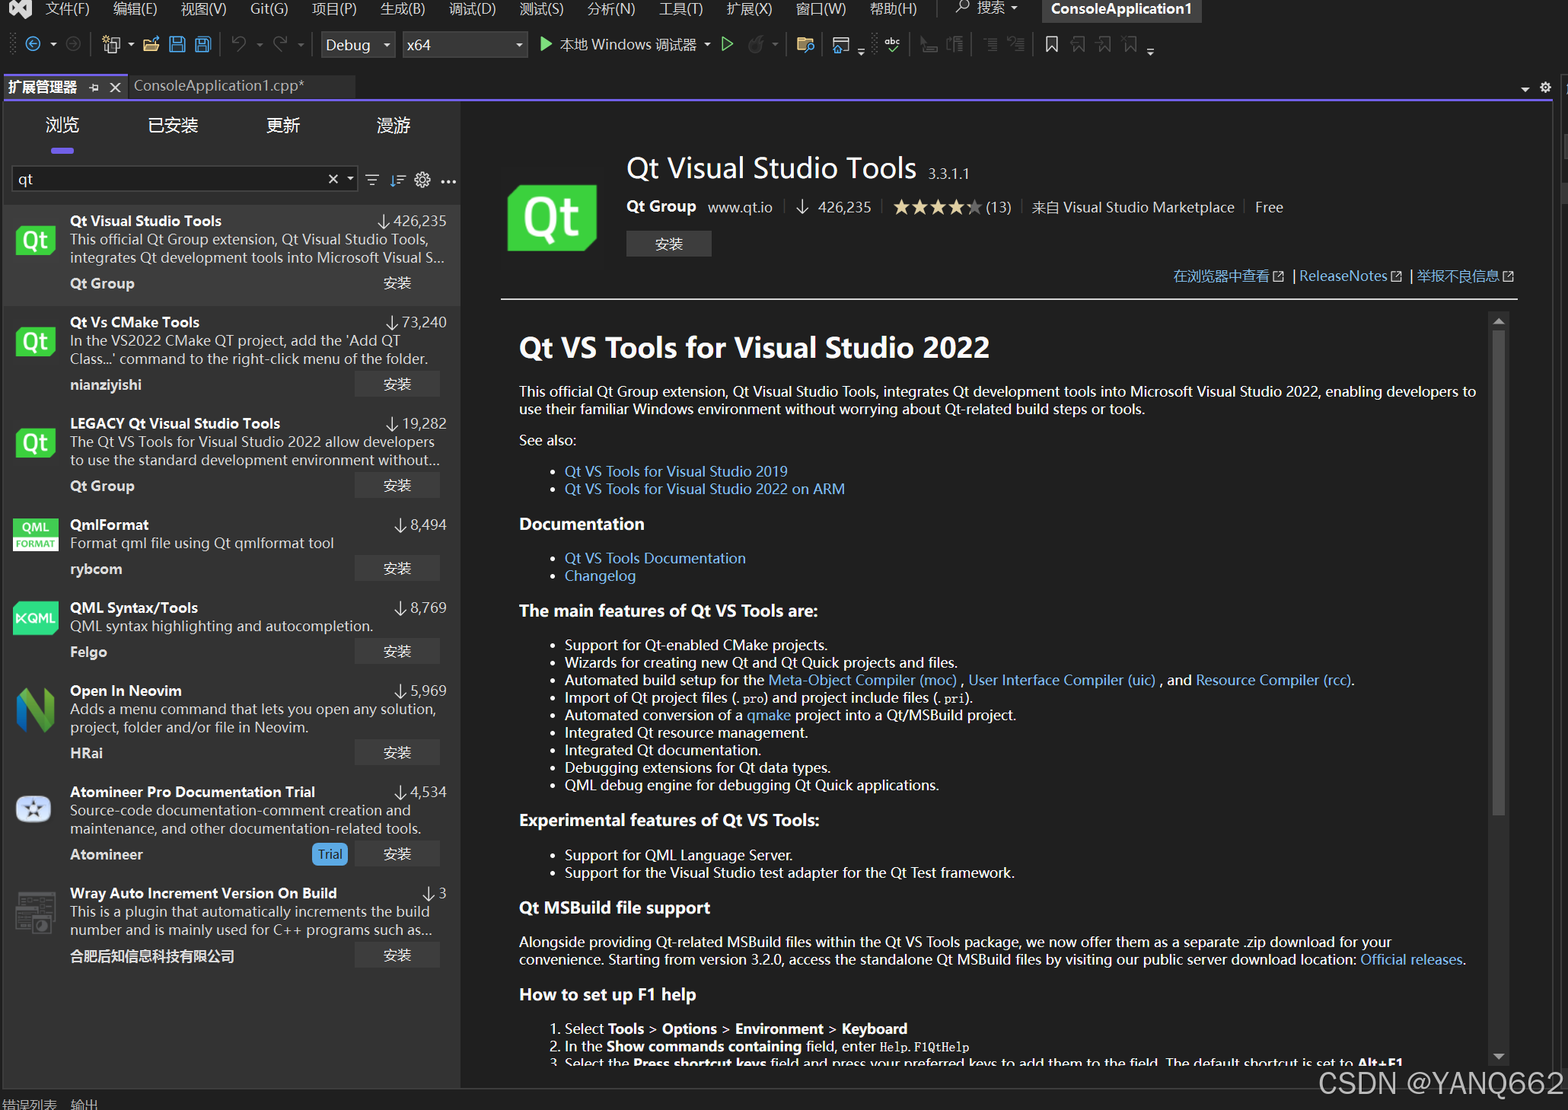This screenshot has height=1110, width=1568.
Task: Clear the qt search text with the X
Action: [x=333, y=179]
